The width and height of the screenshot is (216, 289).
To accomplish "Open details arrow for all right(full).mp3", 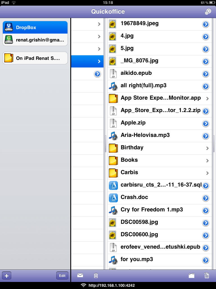I will pos(206,86).
